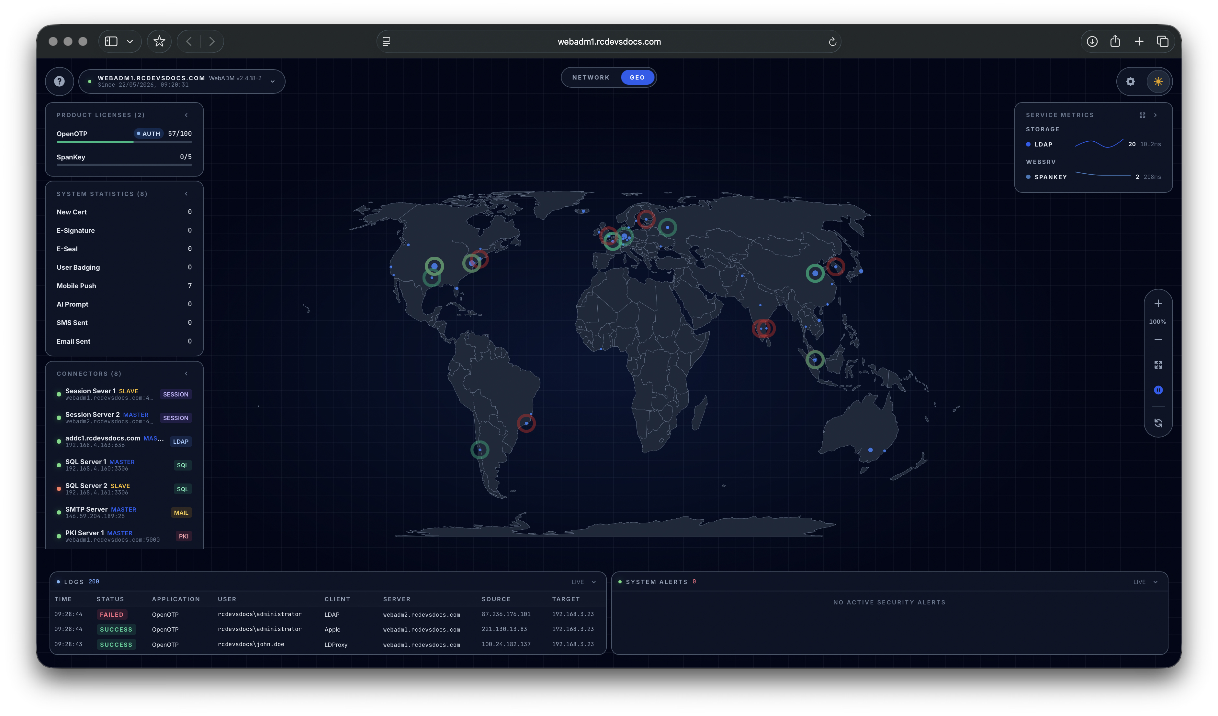
Task: Click the SQL tag of SQL Server 2
Action: click(x=182, y=489)
